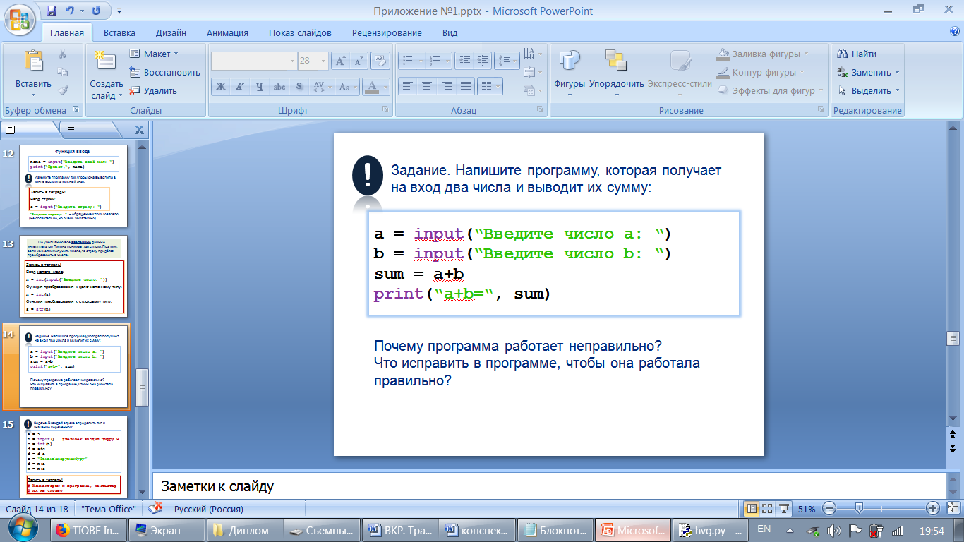Screen dimensions: 964x542
Task: Switch to slide sorter view
Action: coord(767,508)
